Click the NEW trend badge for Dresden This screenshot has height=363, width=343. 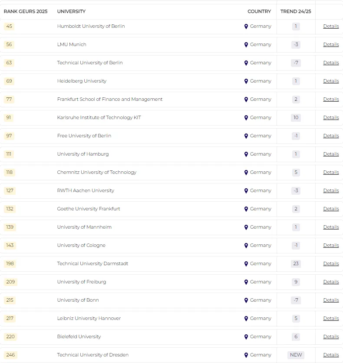[x=296, y=355]
